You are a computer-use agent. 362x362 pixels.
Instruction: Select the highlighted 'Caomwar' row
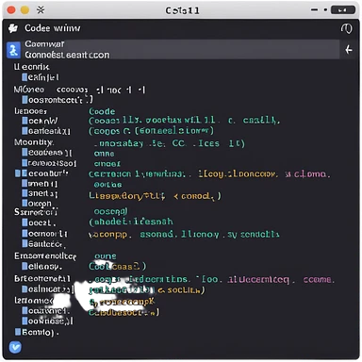(x=173, y=49)
